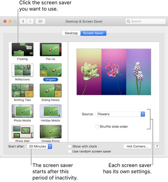Show all preferences with the grid icon

pyautogui.click(x=40, y=21)
